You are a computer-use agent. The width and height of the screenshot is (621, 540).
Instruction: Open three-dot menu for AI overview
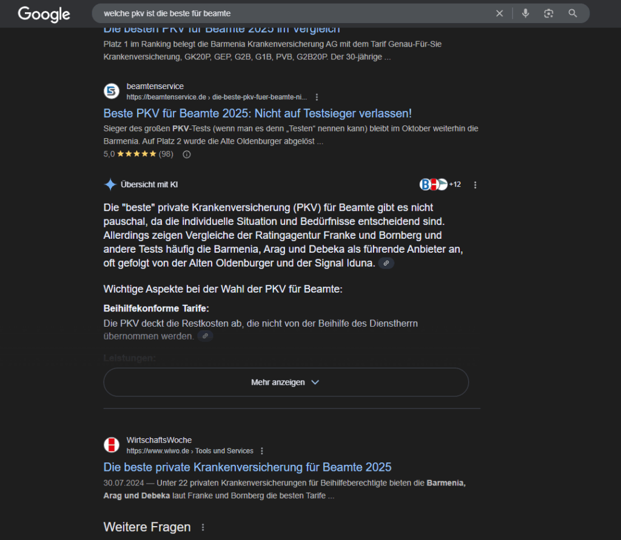(x=475, y=185)
